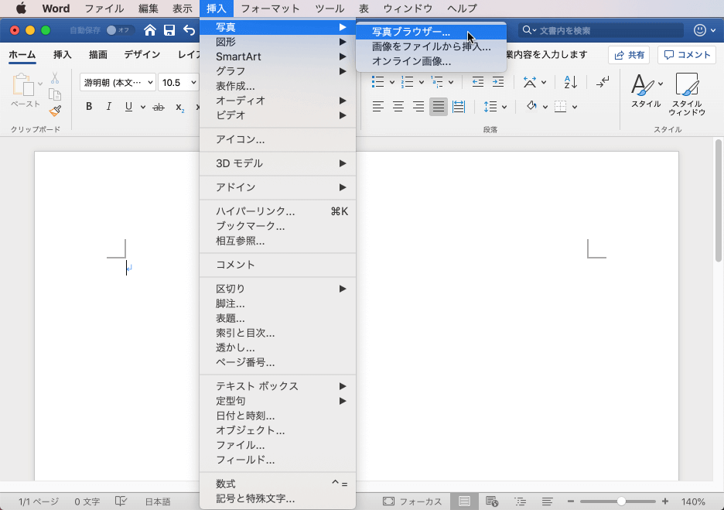Toggle AutoSave switch
The height and width of the screenshot is (510, 724).
tap(118, 30)
